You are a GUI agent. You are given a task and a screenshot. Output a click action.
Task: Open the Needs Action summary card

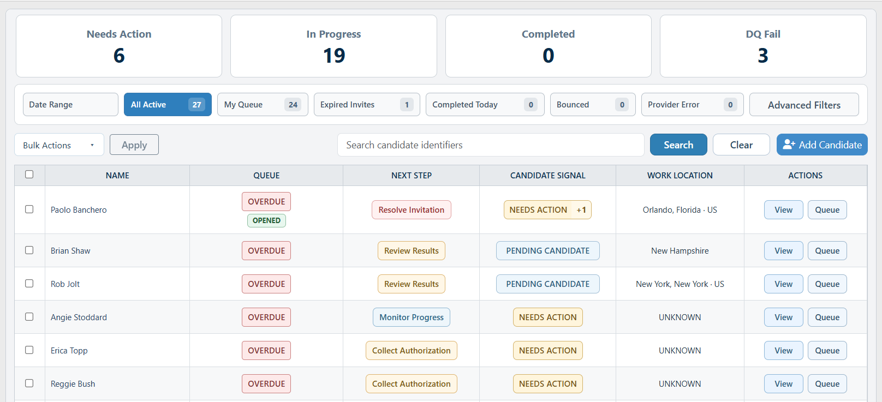click(x=119, y=46)
